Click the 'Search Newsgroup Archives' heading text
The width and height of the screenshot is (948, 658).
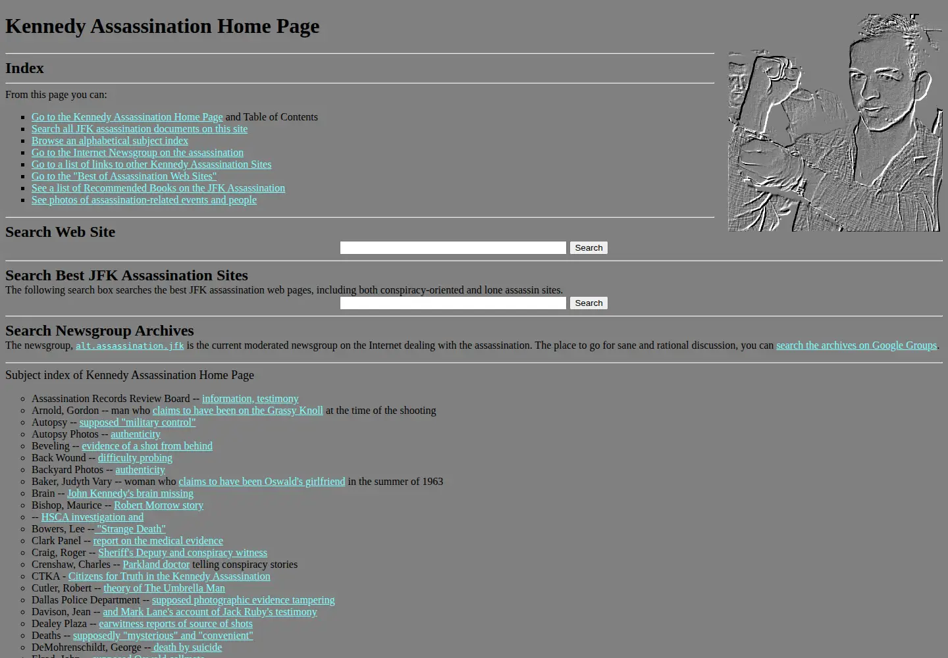point(99,330)
